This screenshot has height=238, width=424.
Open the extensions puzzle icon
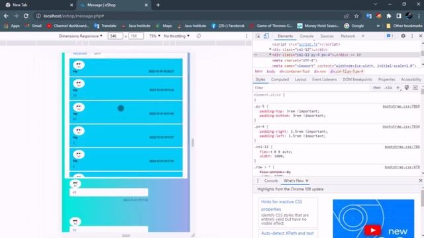(x=389, y=16)
